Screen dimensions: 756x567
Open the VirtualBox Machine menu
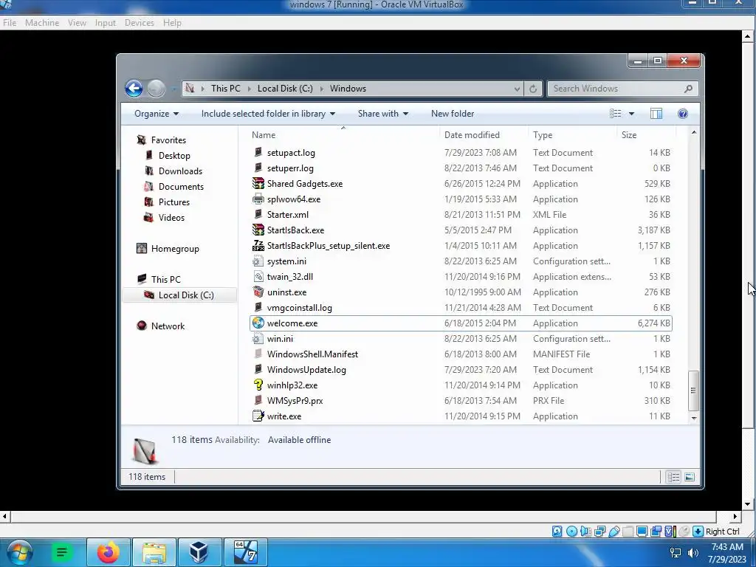click(42, 23)
